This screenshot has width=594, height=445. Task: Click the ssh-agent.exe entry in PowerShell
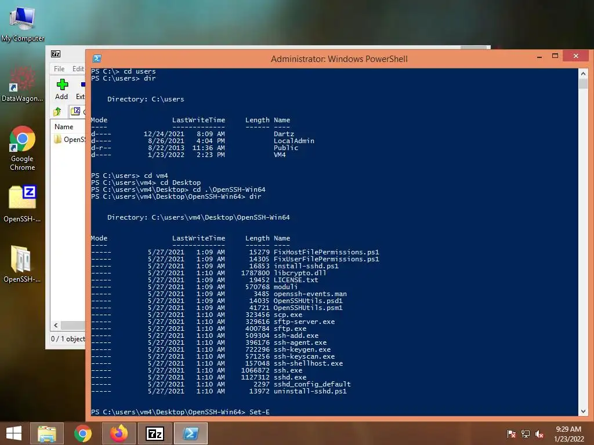[300, 342]
